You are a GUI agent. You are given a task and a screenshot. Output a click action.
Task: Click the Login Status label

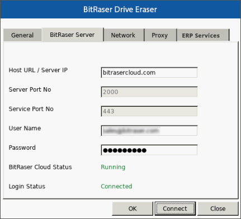[x=27, y=187]
